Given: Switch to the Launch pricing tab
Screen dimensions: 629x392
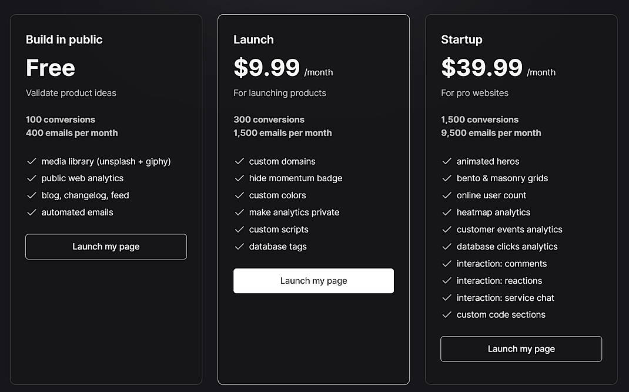Looking at the screenshot, I should tap(254, 39).
